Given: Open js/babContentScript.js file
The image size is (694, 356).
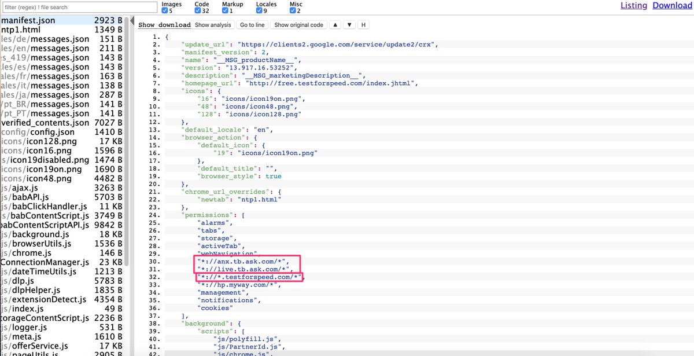Looking at the screenshot, I should pos(61,215).
